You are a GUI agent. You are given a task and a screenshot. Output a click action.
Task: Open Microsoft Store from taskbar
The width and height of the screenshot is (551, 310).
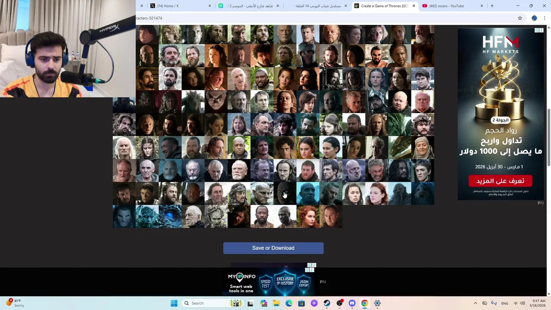[x=301, y=303]
